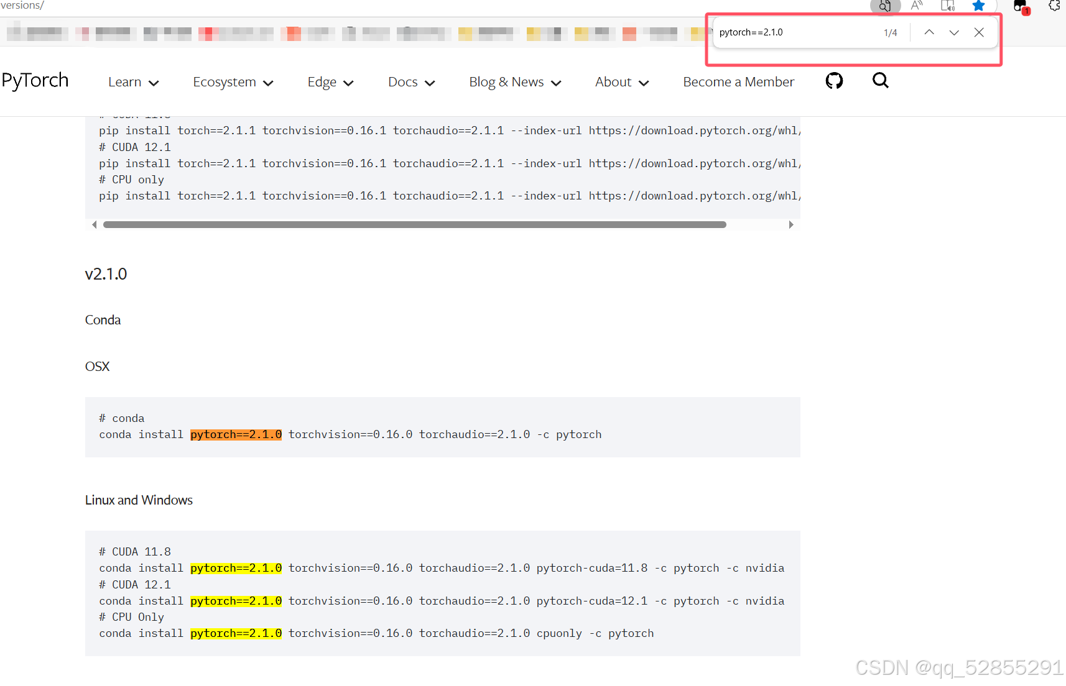
Task: Open the Blog & News menu
Action: click(515, 82)
